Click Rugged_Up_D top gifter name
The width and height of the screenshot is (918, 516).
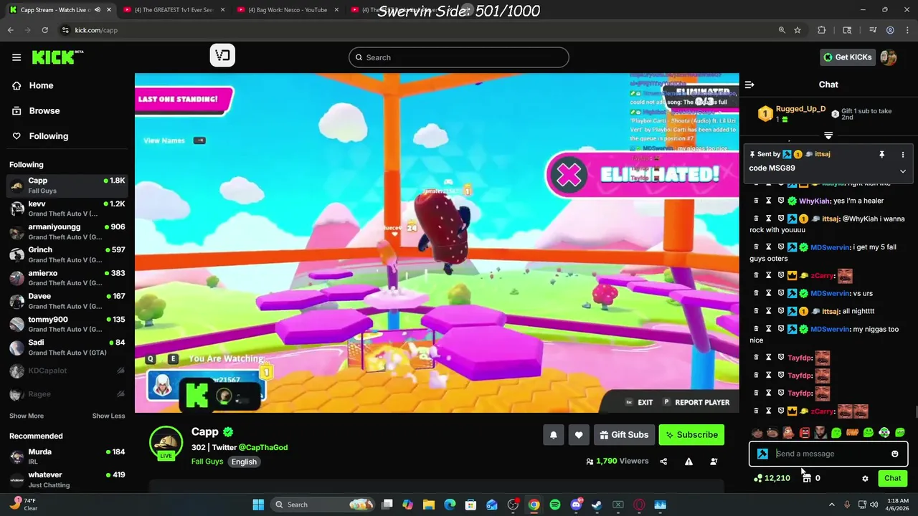pyautogui.click(x=800, y=109)
